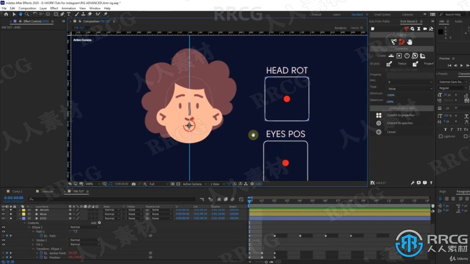The image size is (470, 264).
Task: Click the black foreground color swatch in Info
Action: pyautogui.click(x=441, y=32)
